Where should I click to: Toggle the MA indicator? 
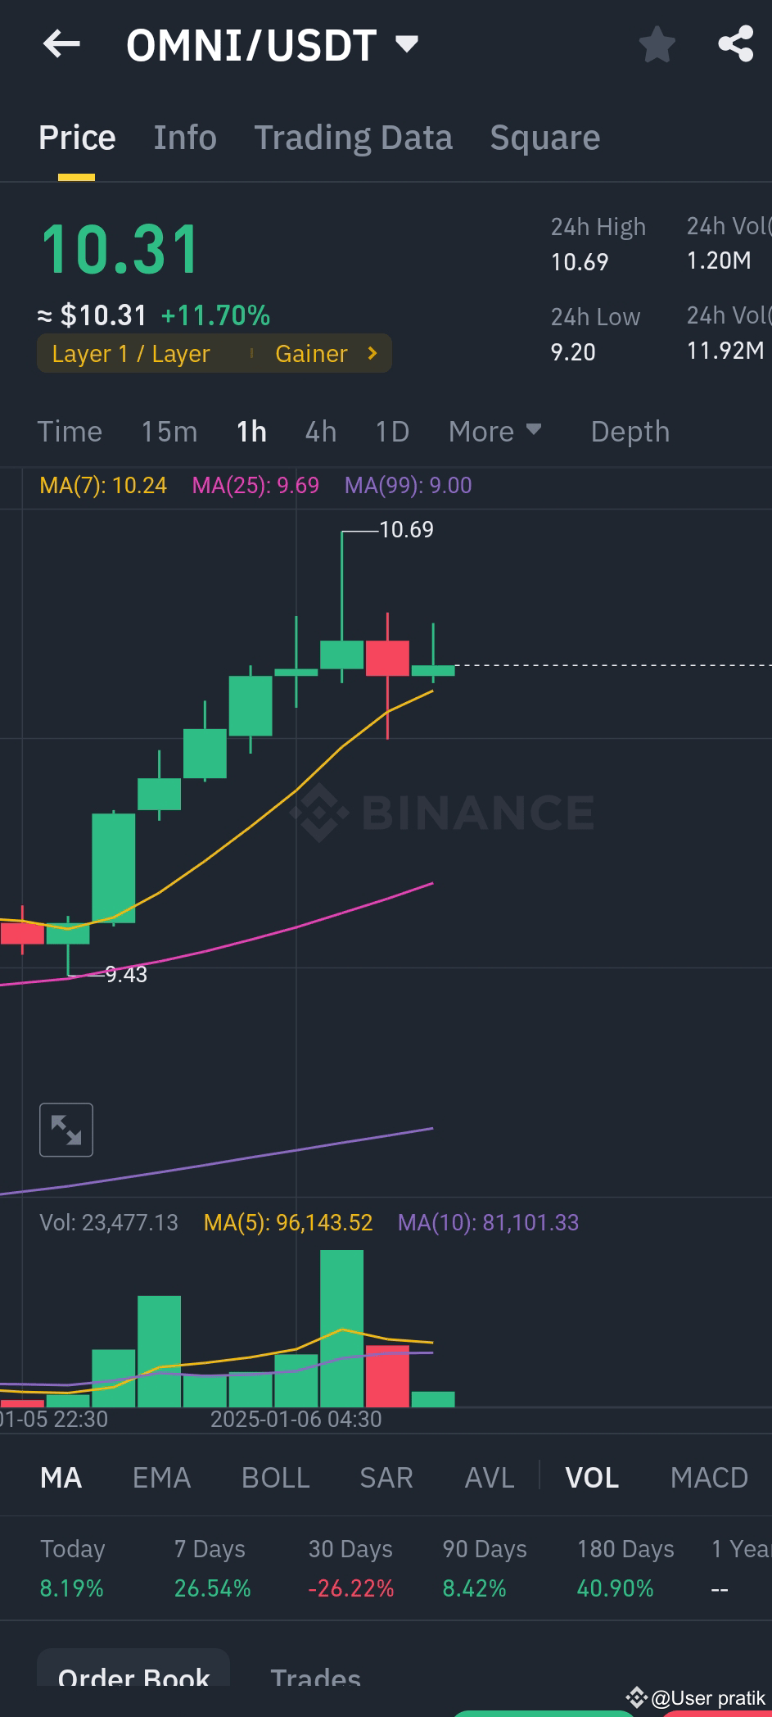click(61, 1477)
